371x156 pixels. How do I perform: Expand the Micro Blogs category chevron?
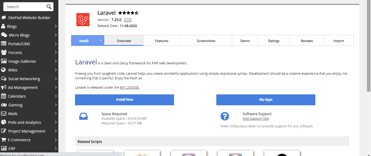click(56, 35)
